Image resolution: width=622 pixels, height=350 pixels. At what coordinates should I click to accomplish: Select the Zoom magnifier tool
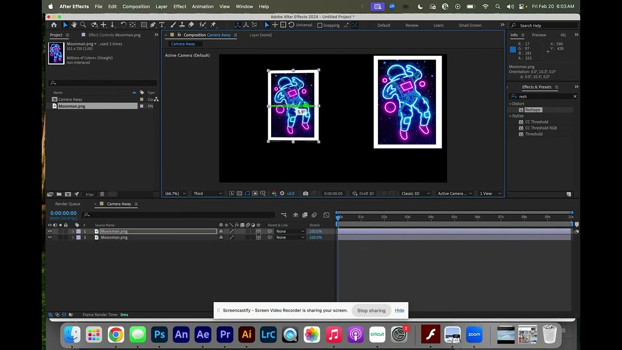[x=83, y=25]
